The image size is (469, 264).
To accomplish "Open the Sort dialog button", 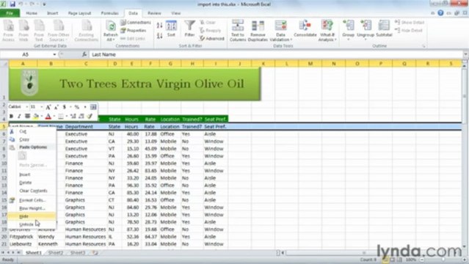I will click(x=171, y=29).
